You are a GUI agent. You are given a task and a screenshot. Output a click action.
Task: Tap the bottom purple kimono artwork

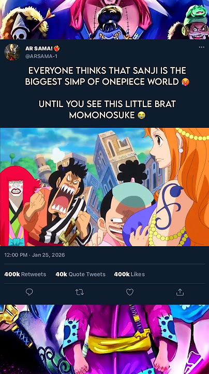pos(104,339)
